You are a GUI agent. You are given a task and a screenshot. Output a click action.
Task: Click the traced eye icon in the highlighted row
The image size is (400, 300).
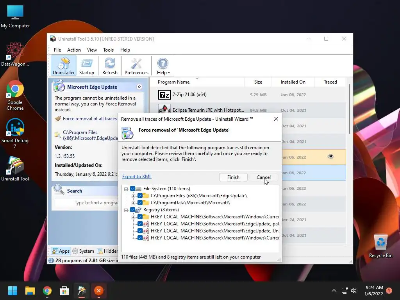click(x=330, y=156)
